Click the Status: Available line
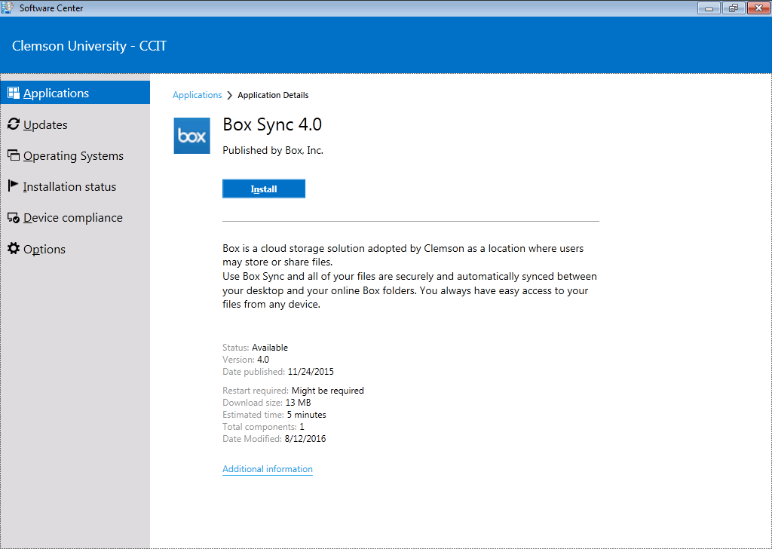Viewport: 772px width, 549px height. pos(255,348)
